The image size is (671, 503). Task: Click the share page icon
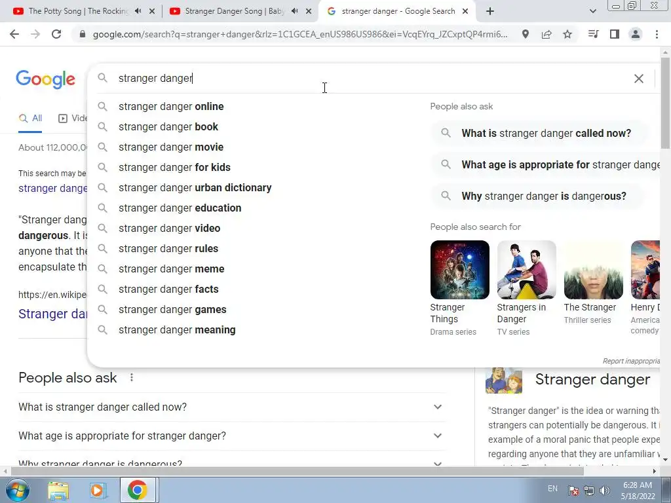(x=546, y=34)
